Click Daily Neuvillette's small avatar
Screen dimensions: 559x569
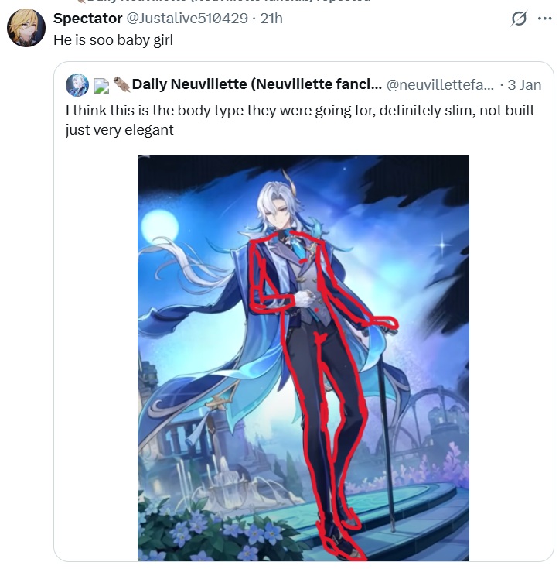77,85
